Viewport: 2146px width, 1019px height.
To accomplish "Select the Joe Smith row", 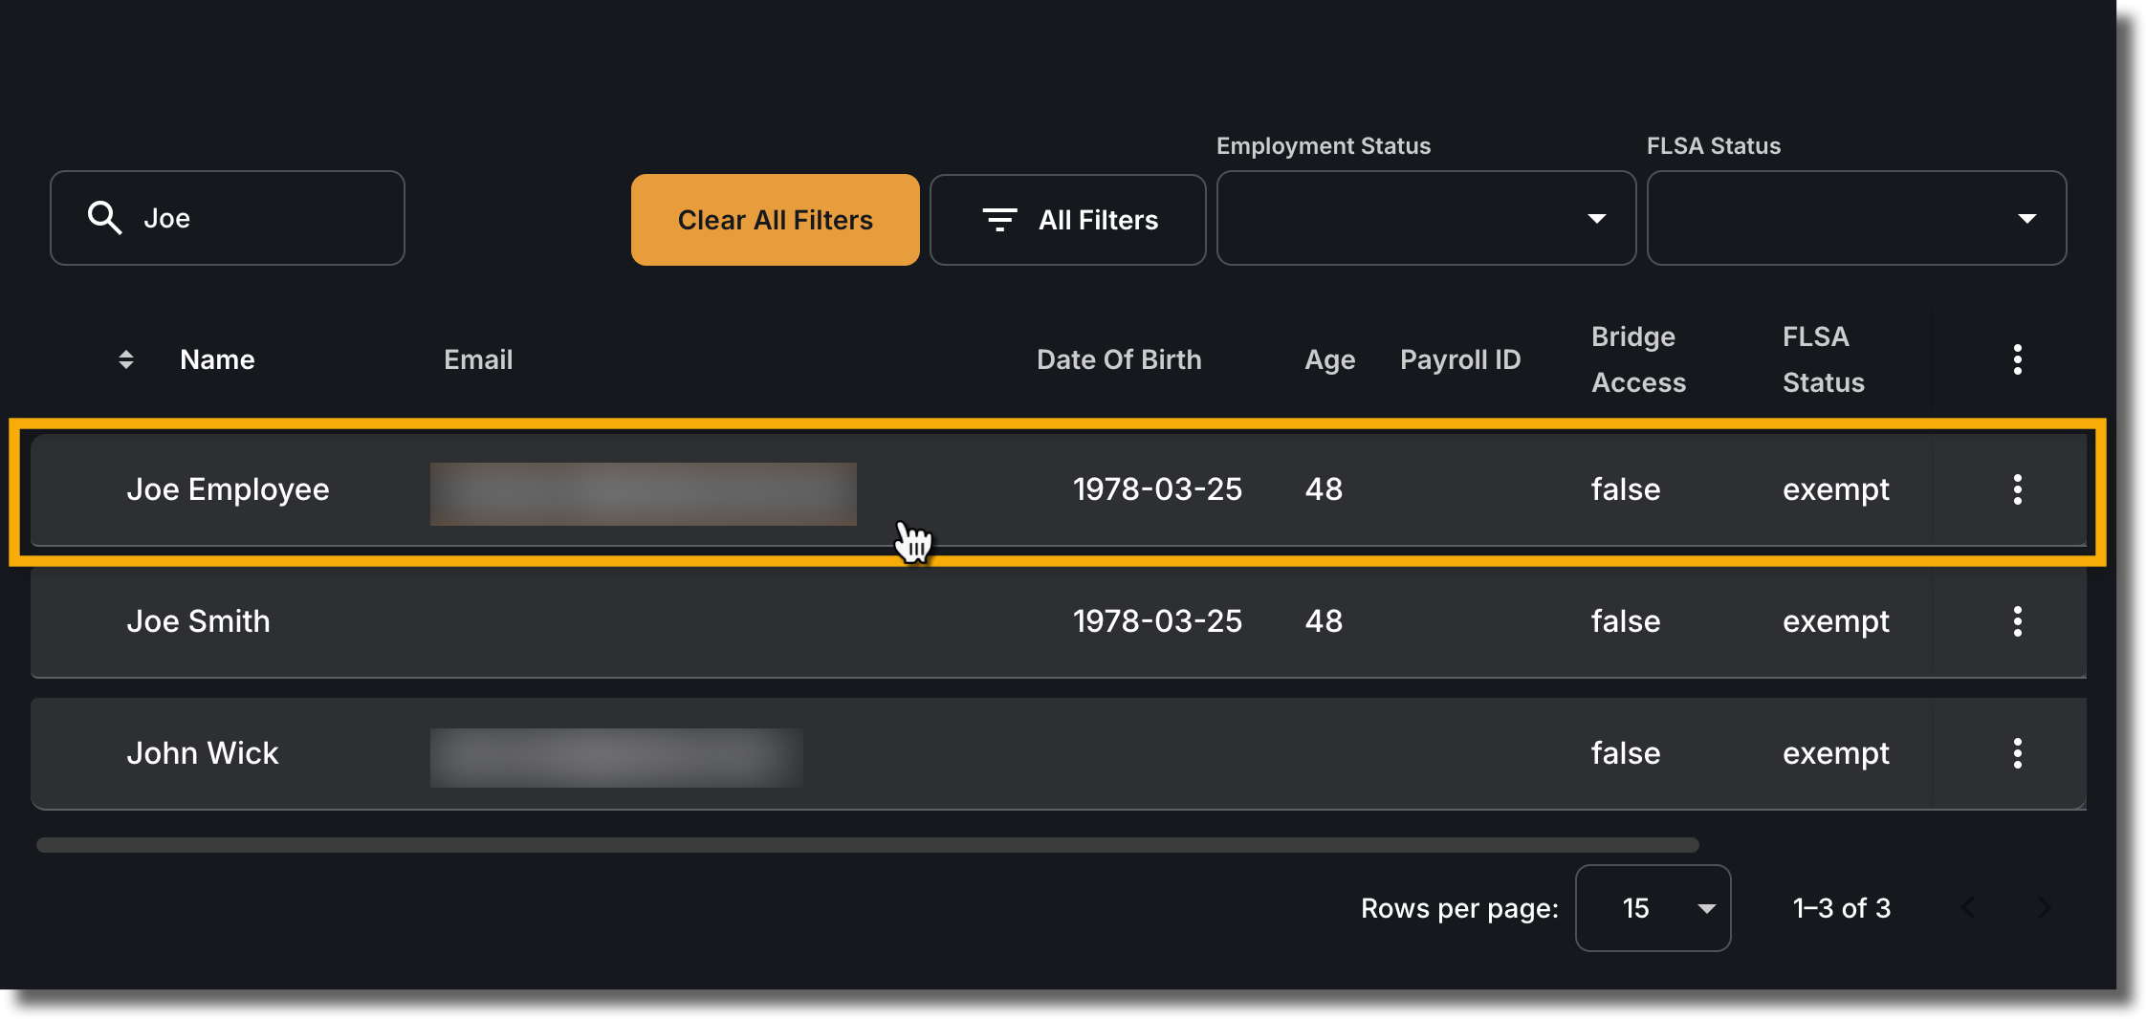I will click(x=1058, y=621).
